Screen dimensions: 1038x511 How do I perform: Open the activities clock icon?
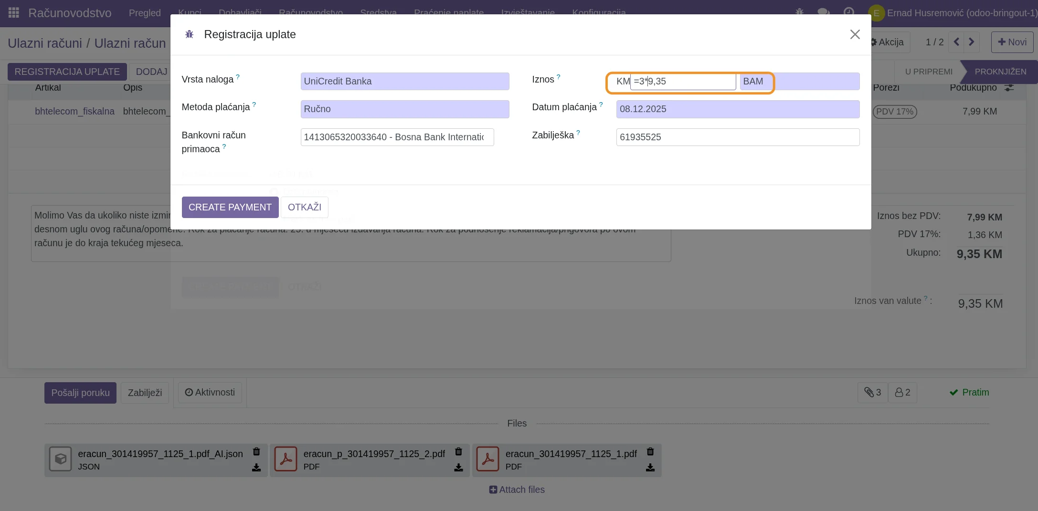pos(848,13)
